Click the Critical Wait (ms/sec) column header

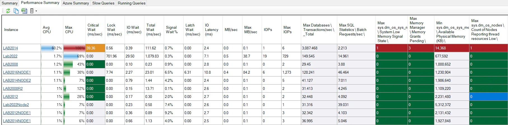95,30
